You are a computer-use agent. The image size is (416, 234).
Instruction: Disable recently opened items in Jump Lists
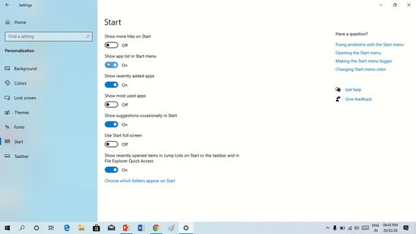point(111,170)
